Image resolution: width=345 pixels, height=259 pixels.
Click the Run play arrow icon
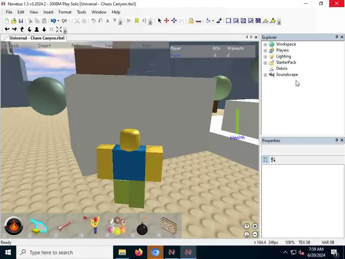(129, 21)
